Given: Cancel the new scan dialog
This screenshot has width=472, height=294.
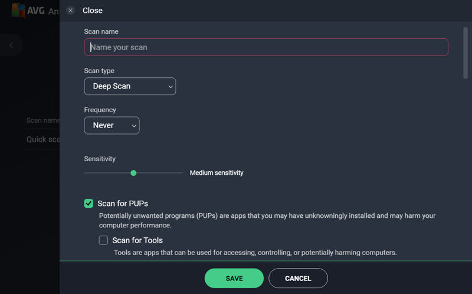Looking at the screenshot, I should point(298,278).
